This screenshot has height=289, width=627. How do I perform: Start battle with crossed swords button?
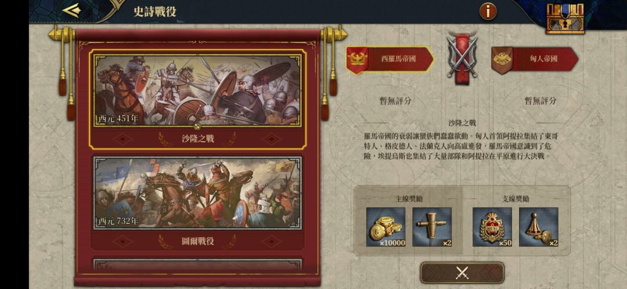[462, 273]
